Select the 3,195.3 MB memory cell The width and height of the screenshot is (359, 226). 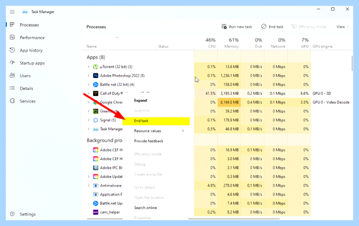coord(229,94)
